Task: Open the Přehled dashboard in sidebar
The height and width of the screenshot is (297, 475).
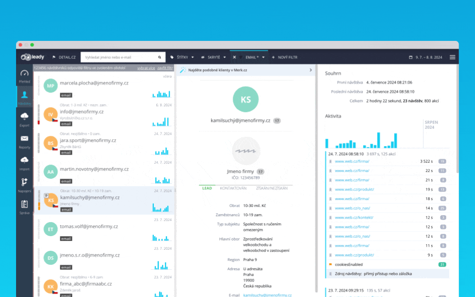Action: 24,76
